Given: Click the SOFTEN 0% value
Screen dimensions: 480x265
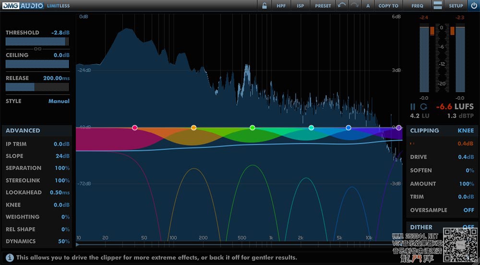Looking at the screenshot, I should tap(470, 171).
